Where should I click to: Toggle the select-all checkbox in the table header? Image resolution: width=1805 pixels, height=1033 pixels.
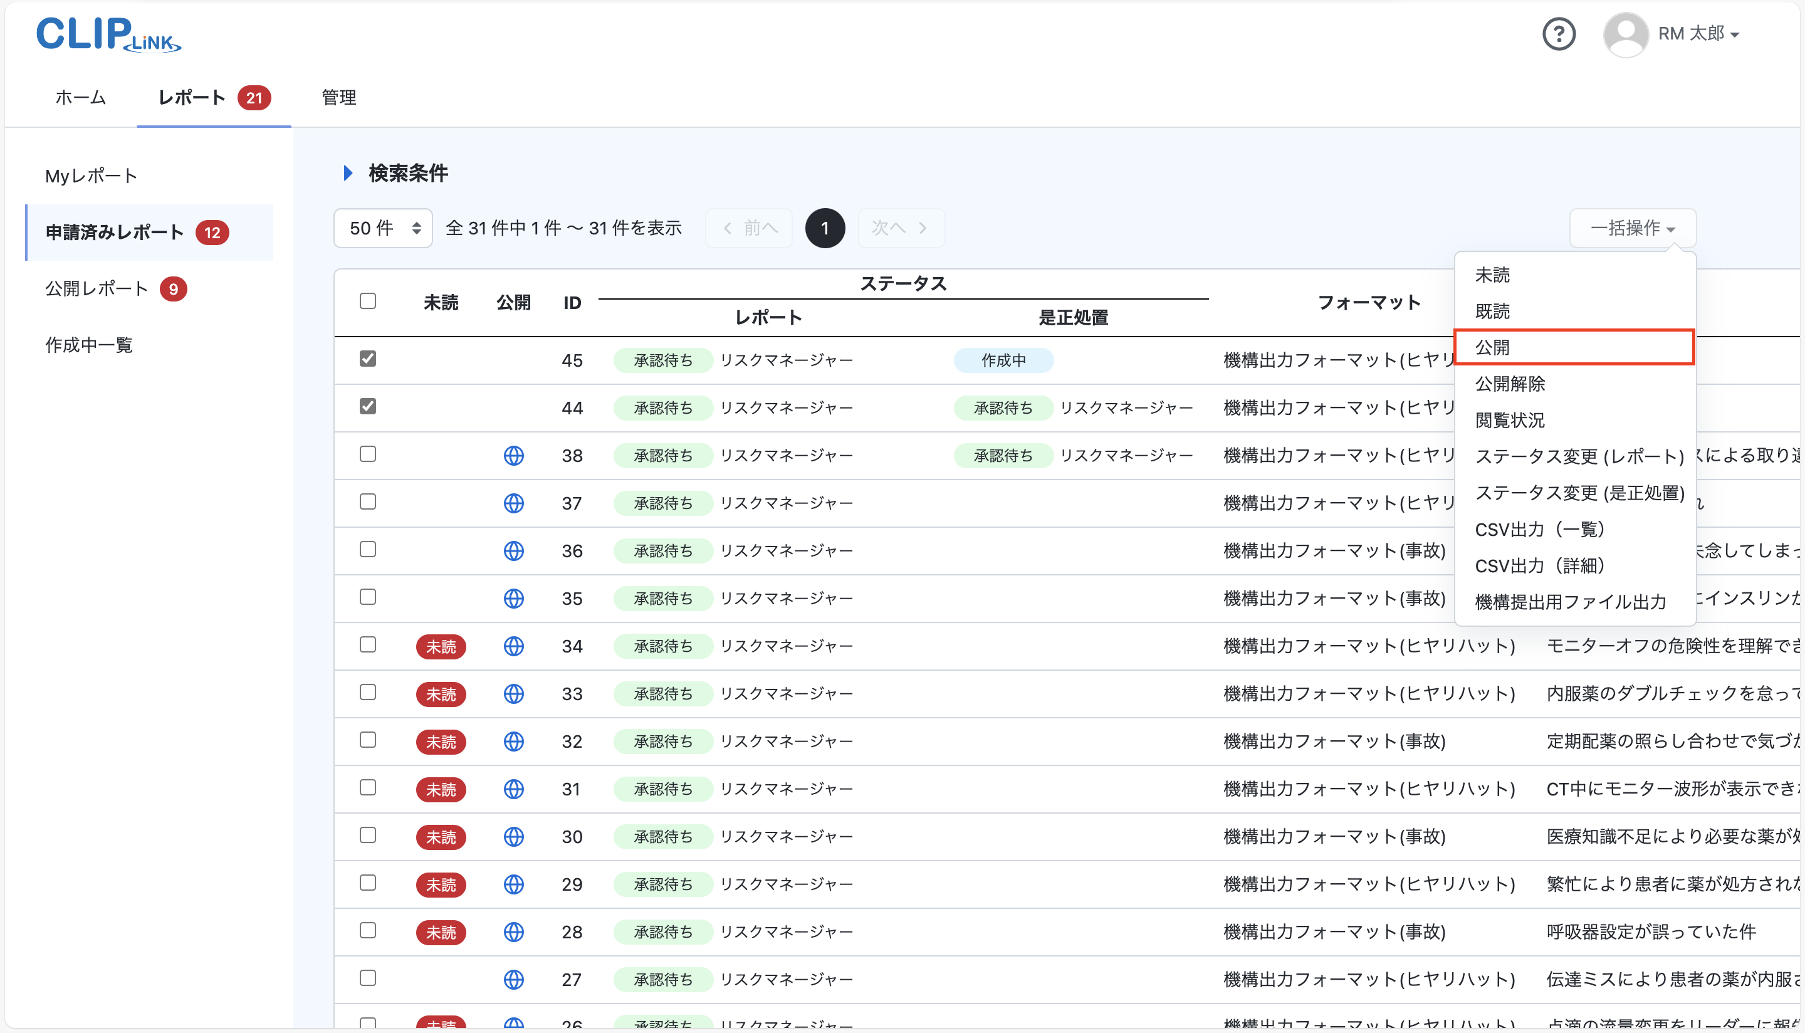point(367,301)
